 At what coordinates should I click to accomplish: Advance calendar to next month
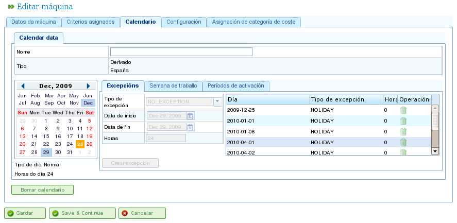[88, 86]
